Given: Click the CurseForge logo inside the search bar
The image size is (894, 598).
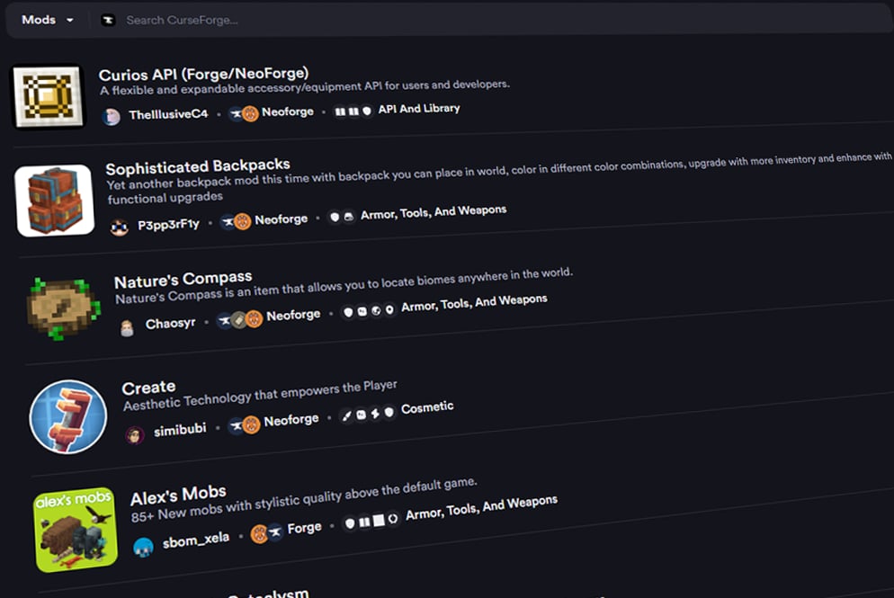Looking at the screenshot, I should pyautogui.click(x=108, y=19).
